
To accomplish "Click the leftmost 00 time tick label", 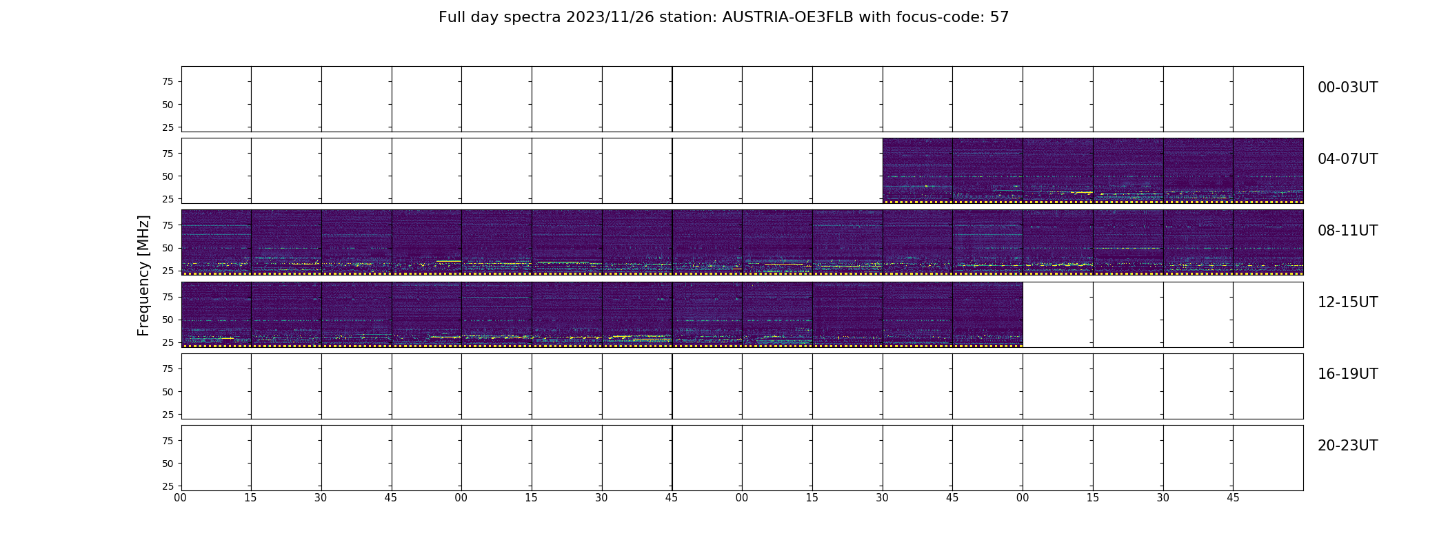I will (181, 498).
